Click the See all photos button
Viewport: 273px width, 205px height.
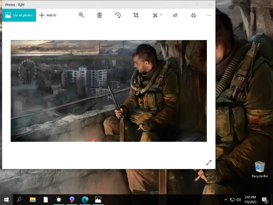click(x=19, y=15)
